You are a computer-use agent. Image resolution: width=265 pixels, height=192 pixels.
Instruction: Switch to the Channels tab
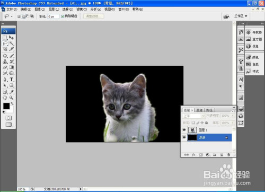(199, 110)
